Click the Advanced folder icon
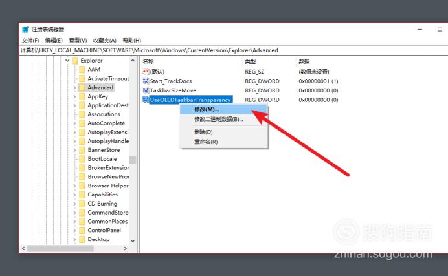 tap(82, 87)
